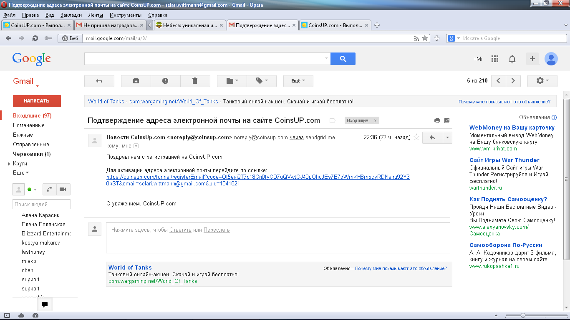The height and width of the screenshot is (320, 570).
Task: Go to the older message arrow
Action: point(513,81)
